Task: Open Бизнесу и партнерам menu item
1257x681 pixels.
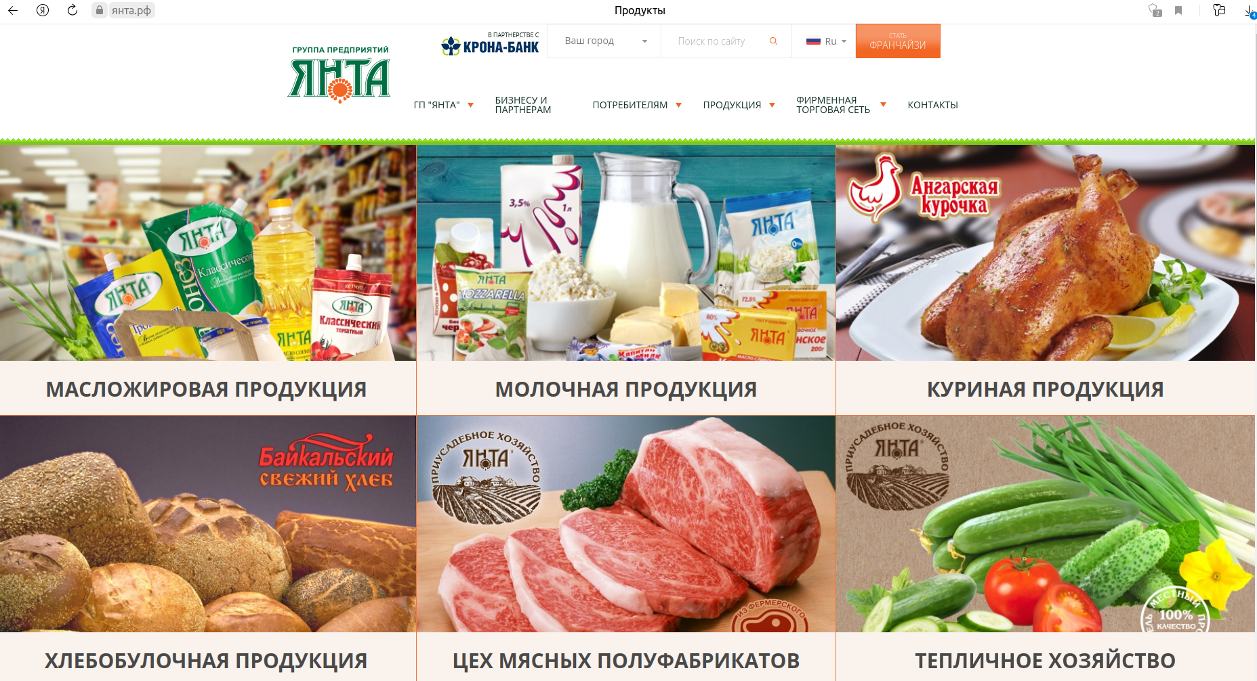Action: click(522, 105)
